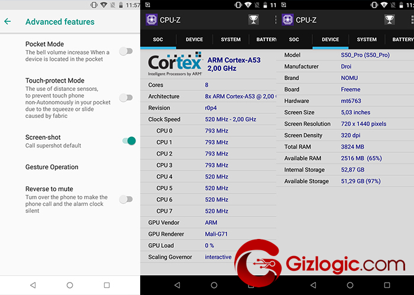Tap the Wi-Fi status icon in Advanced features

coord(103,5)
